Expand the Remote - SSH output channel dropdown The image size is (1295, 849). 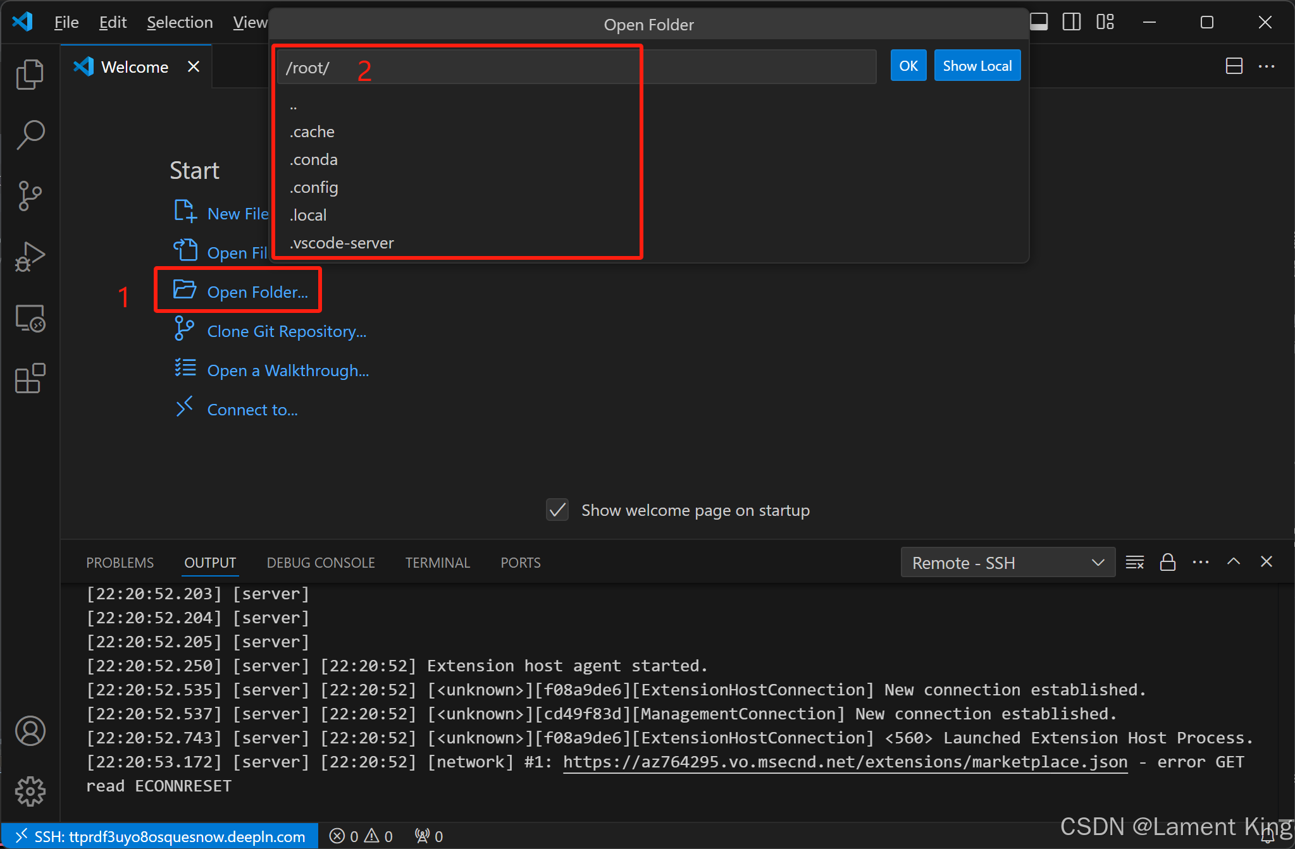tap(1007, 563)
